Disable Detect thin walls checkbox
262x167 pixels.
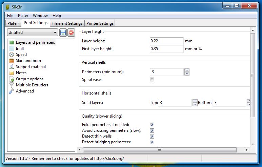pyautogui.click(x=152, y=136)
